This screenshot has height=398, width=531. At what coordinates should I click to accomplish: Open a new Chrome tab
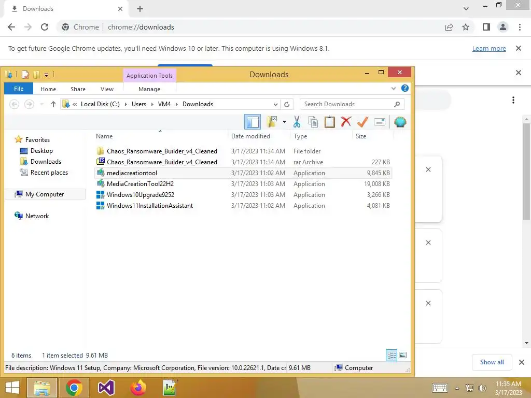pyautogui.click(x=140, y=9)
